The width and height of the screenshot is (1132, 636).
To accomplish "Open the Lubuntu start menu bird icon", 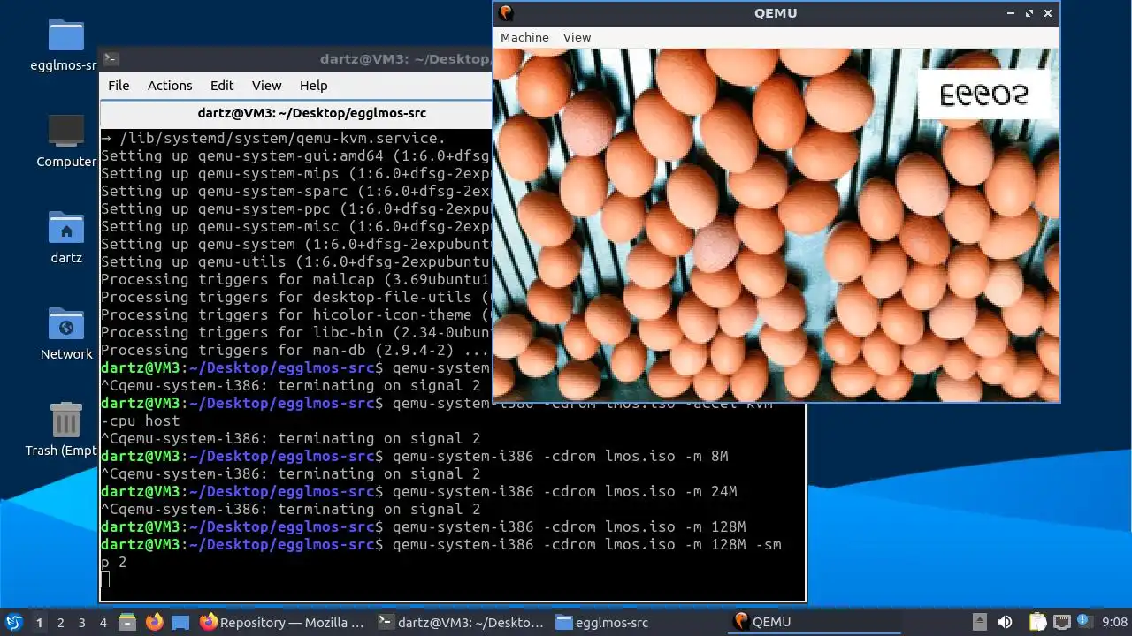I will 13,622.
